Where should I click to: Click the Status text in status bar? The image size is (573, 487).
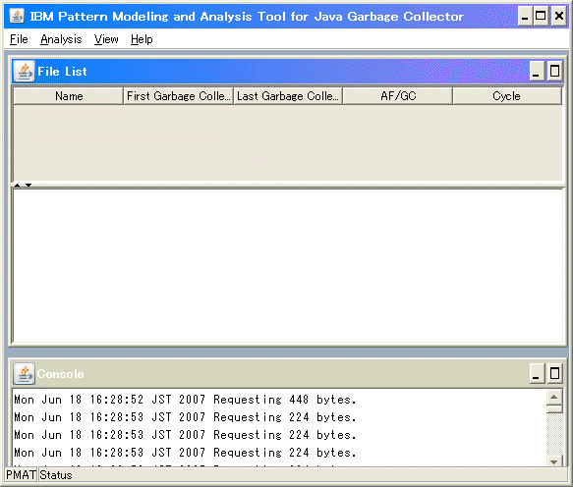tap(56, 475)
